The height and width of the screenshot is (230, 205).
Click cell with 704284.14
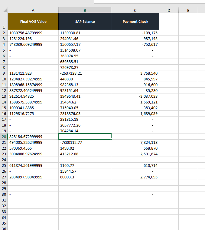tap(85, 131)
